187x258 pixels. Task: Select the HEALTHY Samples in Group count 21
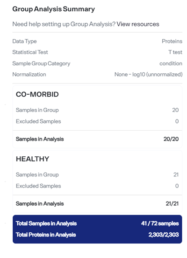tap(176, 174)
